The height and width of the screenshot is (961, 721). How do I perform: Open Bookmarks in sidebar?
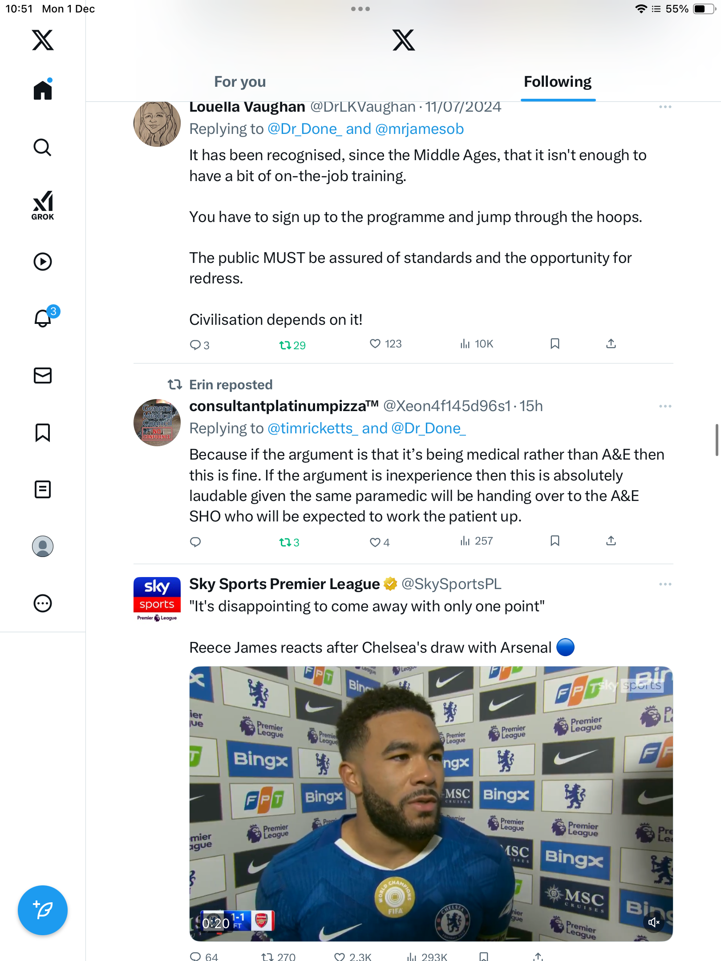(x=43, y=432)
